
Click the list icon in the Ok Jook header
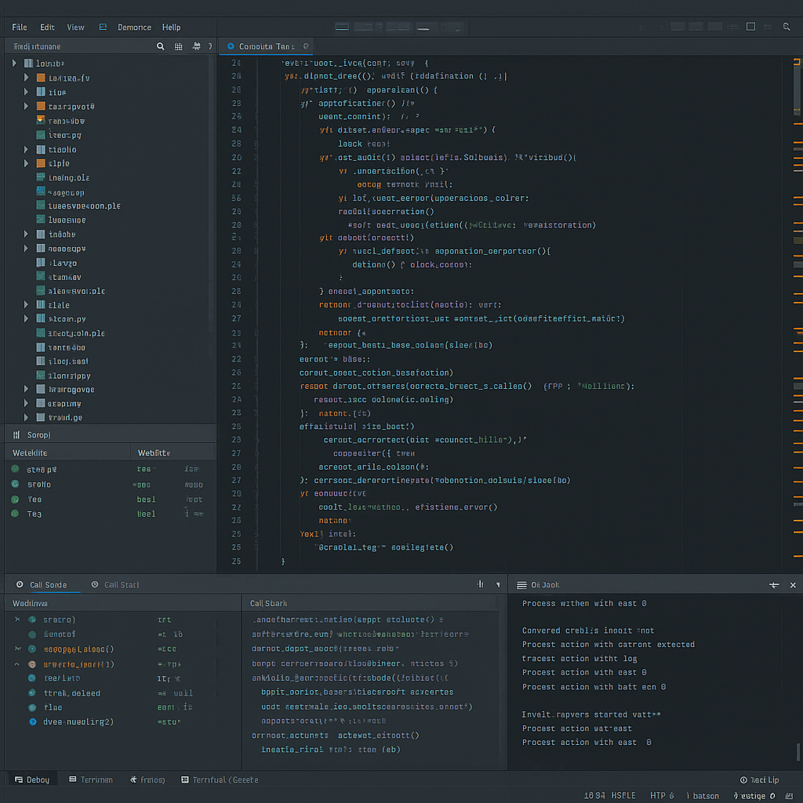pyautogui.click(x=521, y=585)
